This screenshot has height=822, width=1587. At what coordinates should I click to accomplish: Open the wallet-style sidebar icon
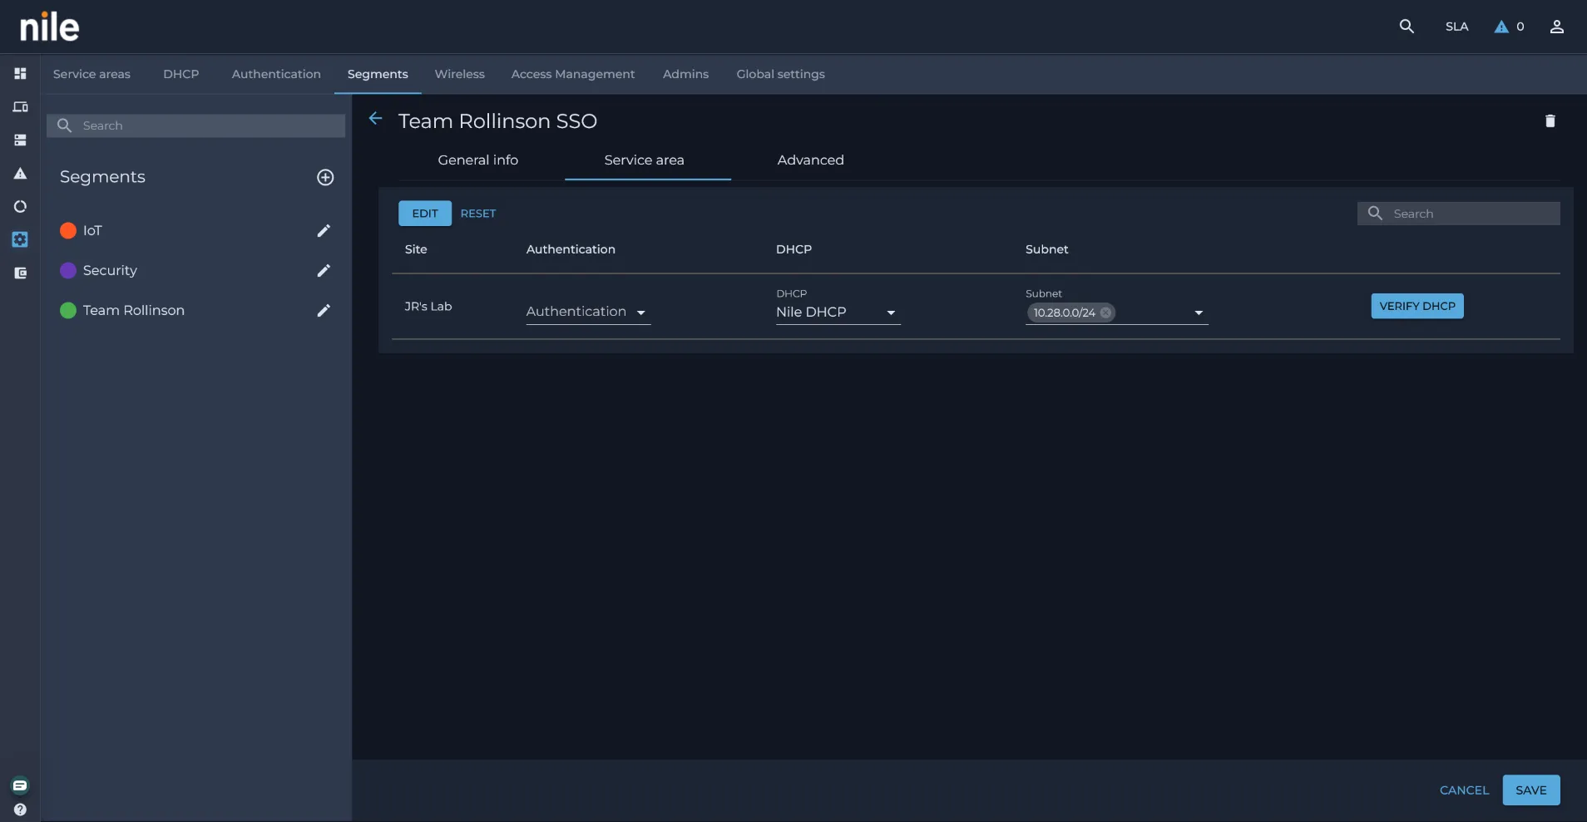(x=20, y=273)
